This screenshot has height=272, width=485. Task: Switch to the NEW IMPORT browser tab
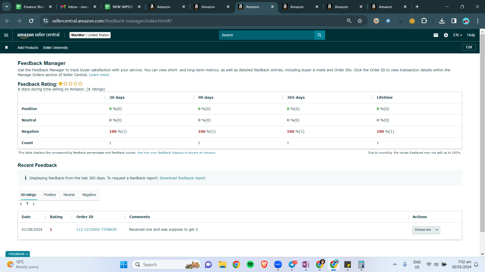[x=123, y=7]
